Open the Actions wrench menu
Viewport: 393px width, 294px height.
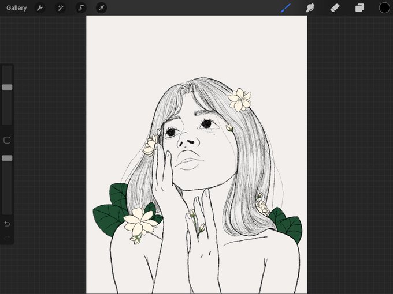tap(40, 8)
